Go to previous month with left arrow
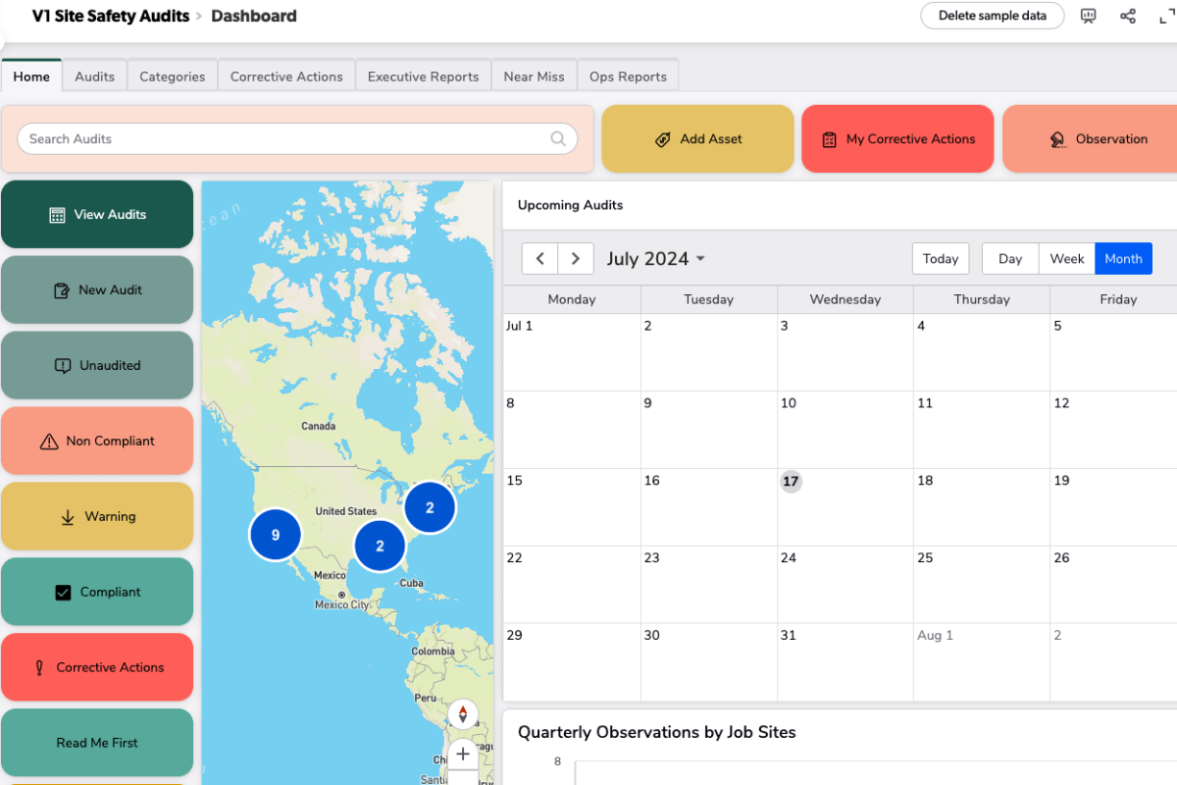Image resolution: width=1177 pixels, height=785 pixels. pyautogui.click(x=540, y=259)
